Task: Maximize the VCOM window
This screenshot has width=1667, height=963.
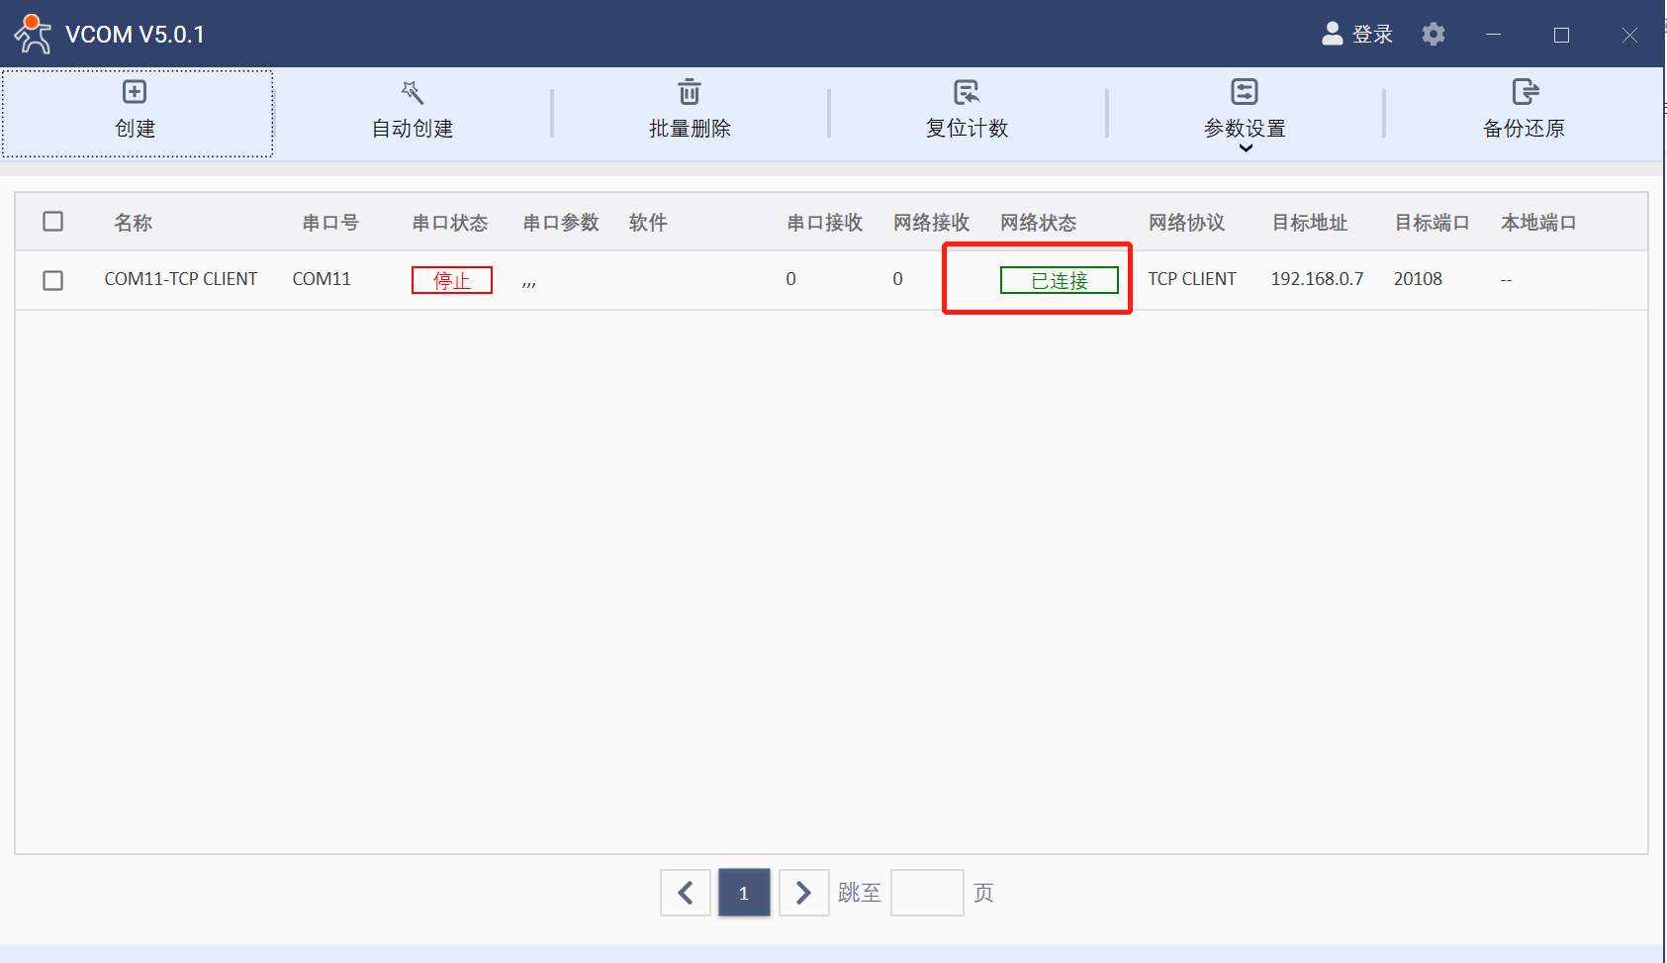Action: pos(1561,35)
